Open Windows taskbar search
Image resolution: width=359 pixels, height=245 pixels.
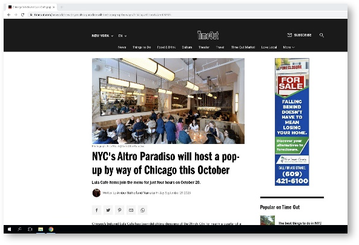pos(20,229)
